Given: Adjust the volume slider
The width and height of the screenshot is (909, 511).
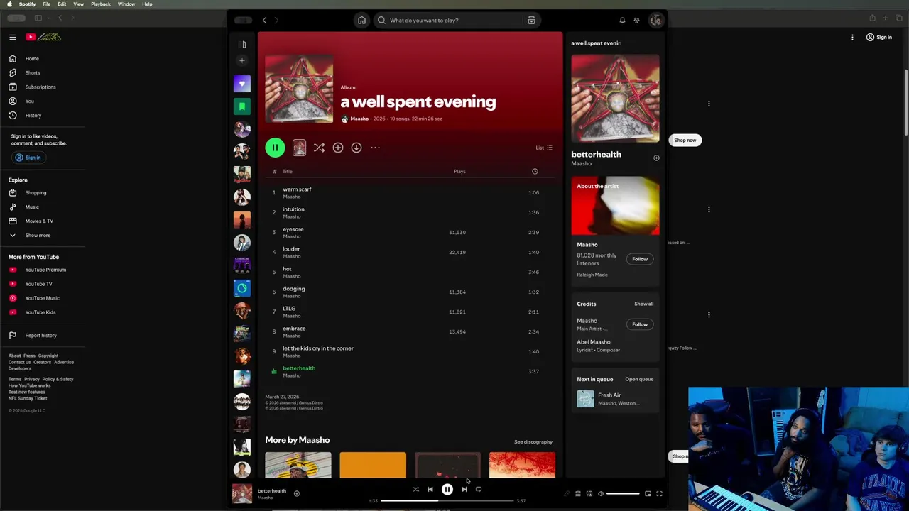Looking at the screenshot, I should pyautogui.click(x=623, y=493).
